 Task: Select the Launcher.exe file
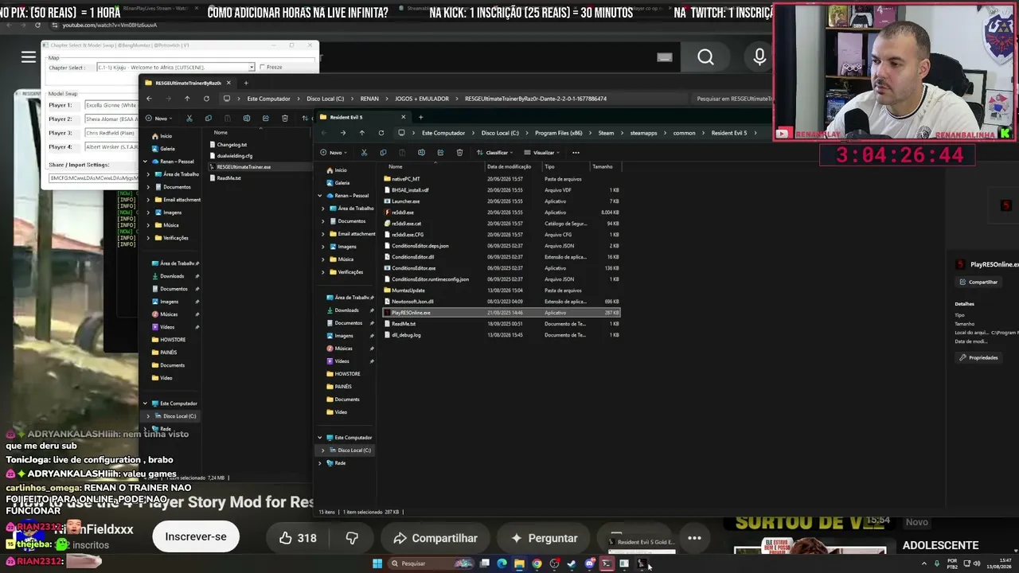click(x=502, y=201)
